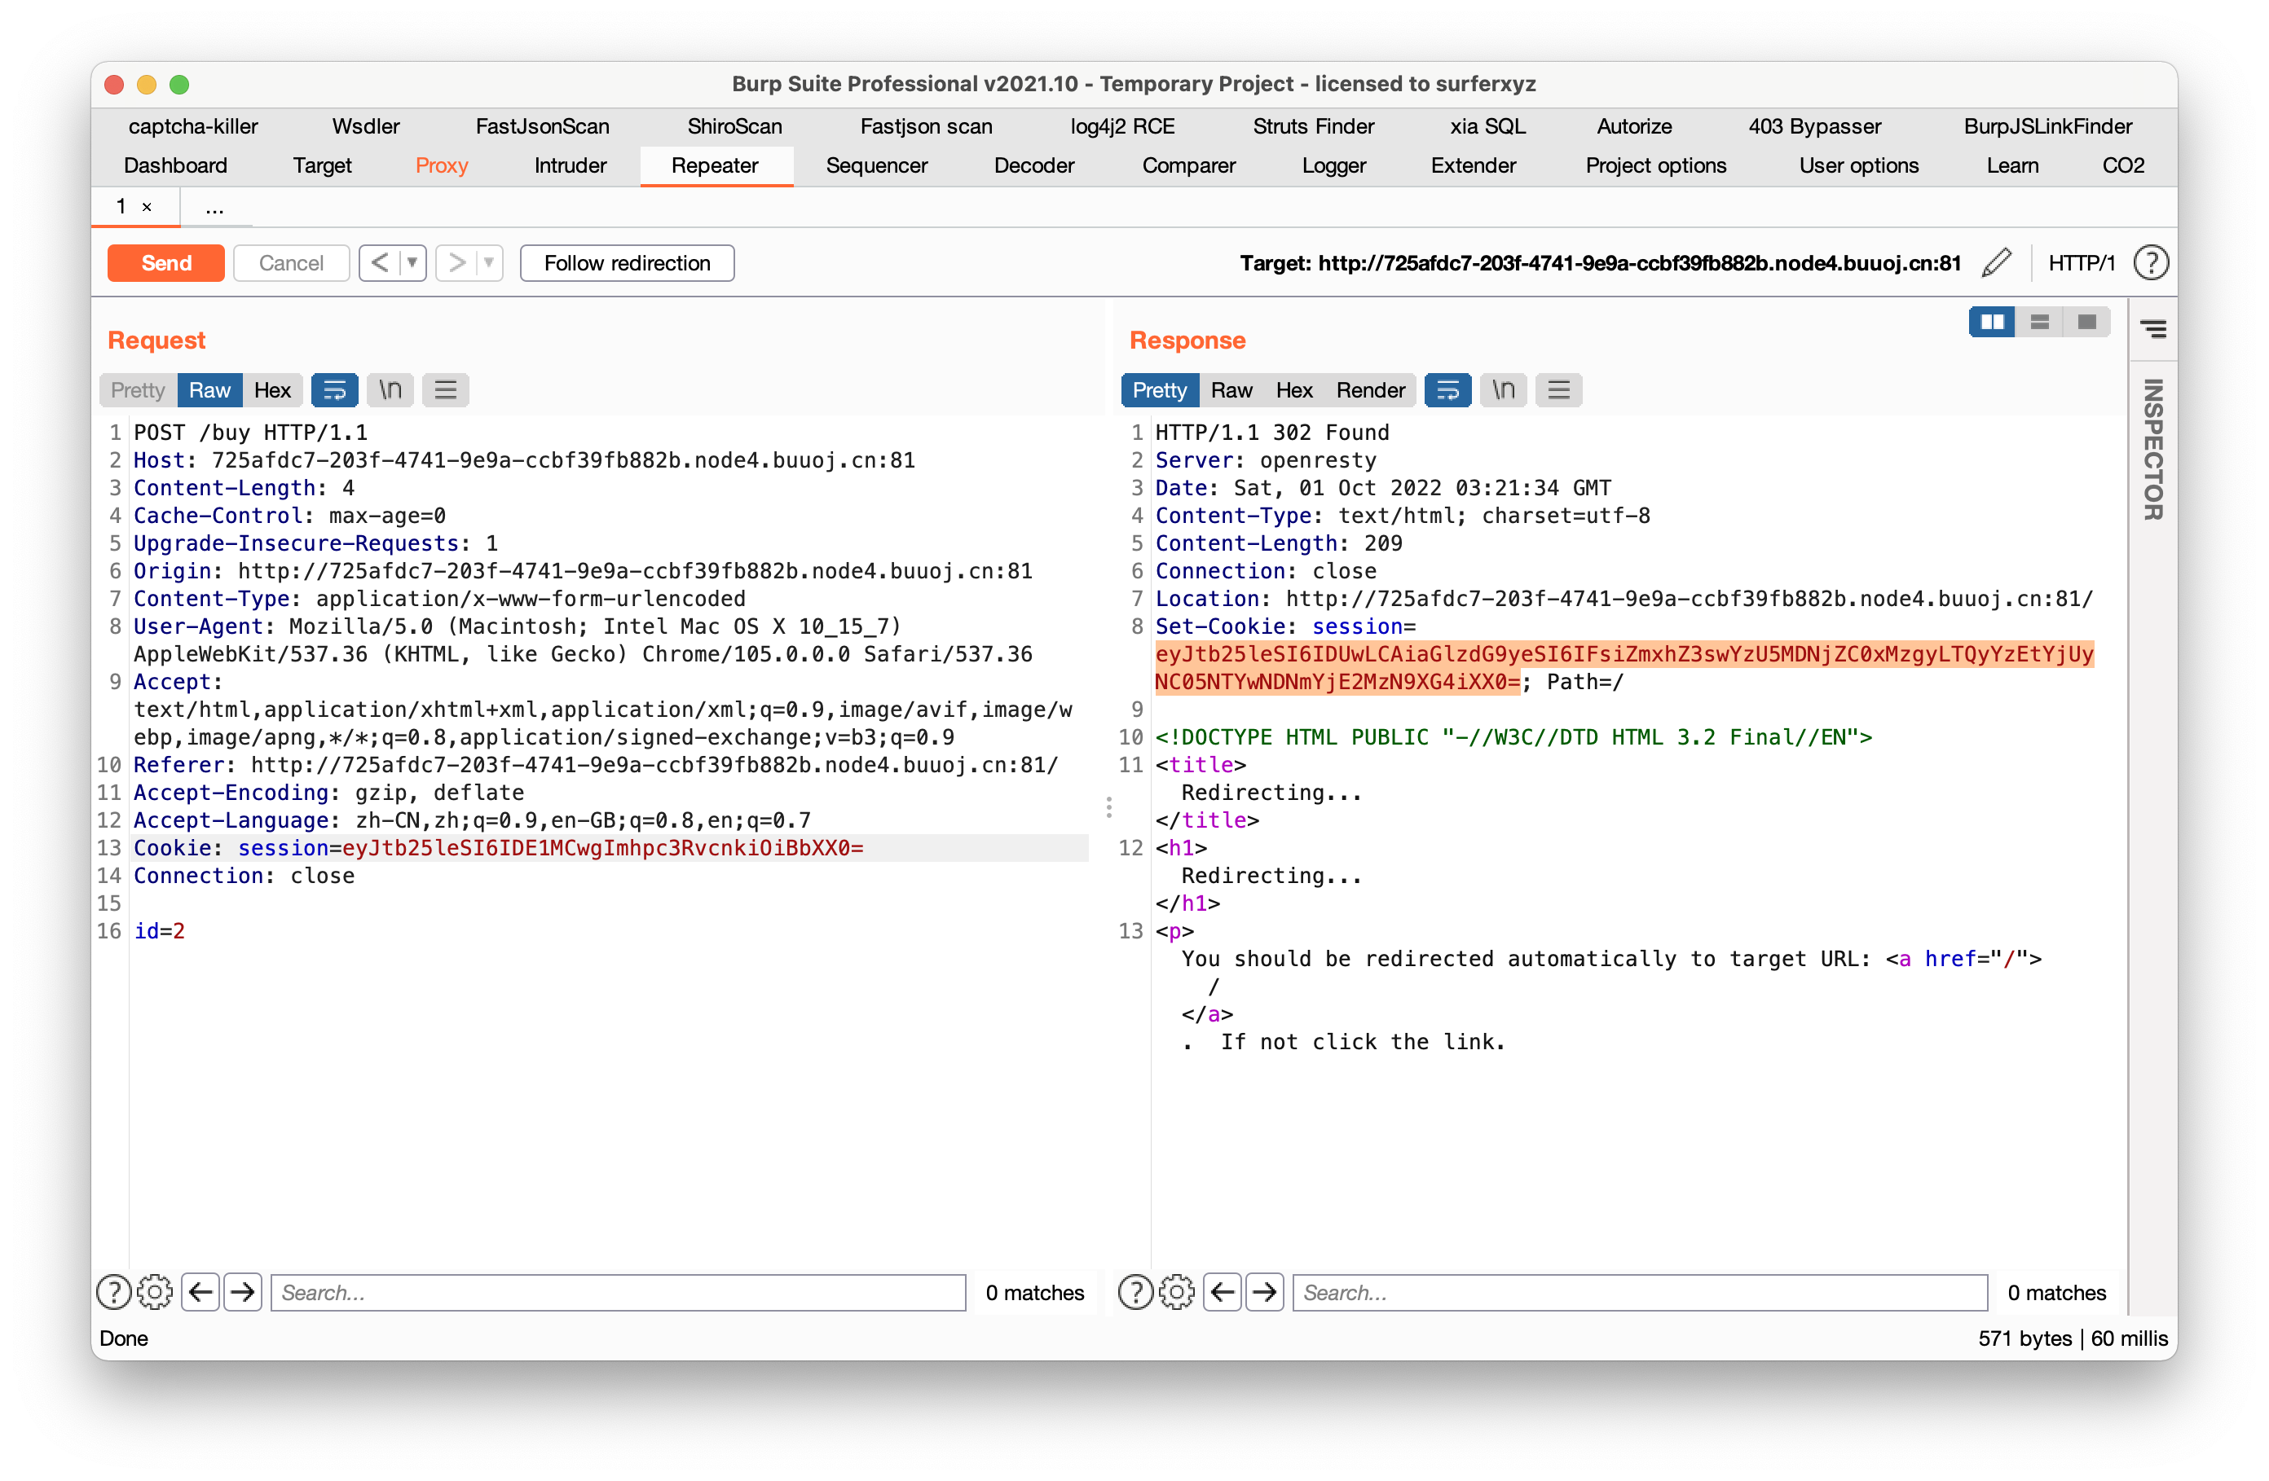
Task: Click the pencil icon to edit target
Action: (x=1995, y=263)
